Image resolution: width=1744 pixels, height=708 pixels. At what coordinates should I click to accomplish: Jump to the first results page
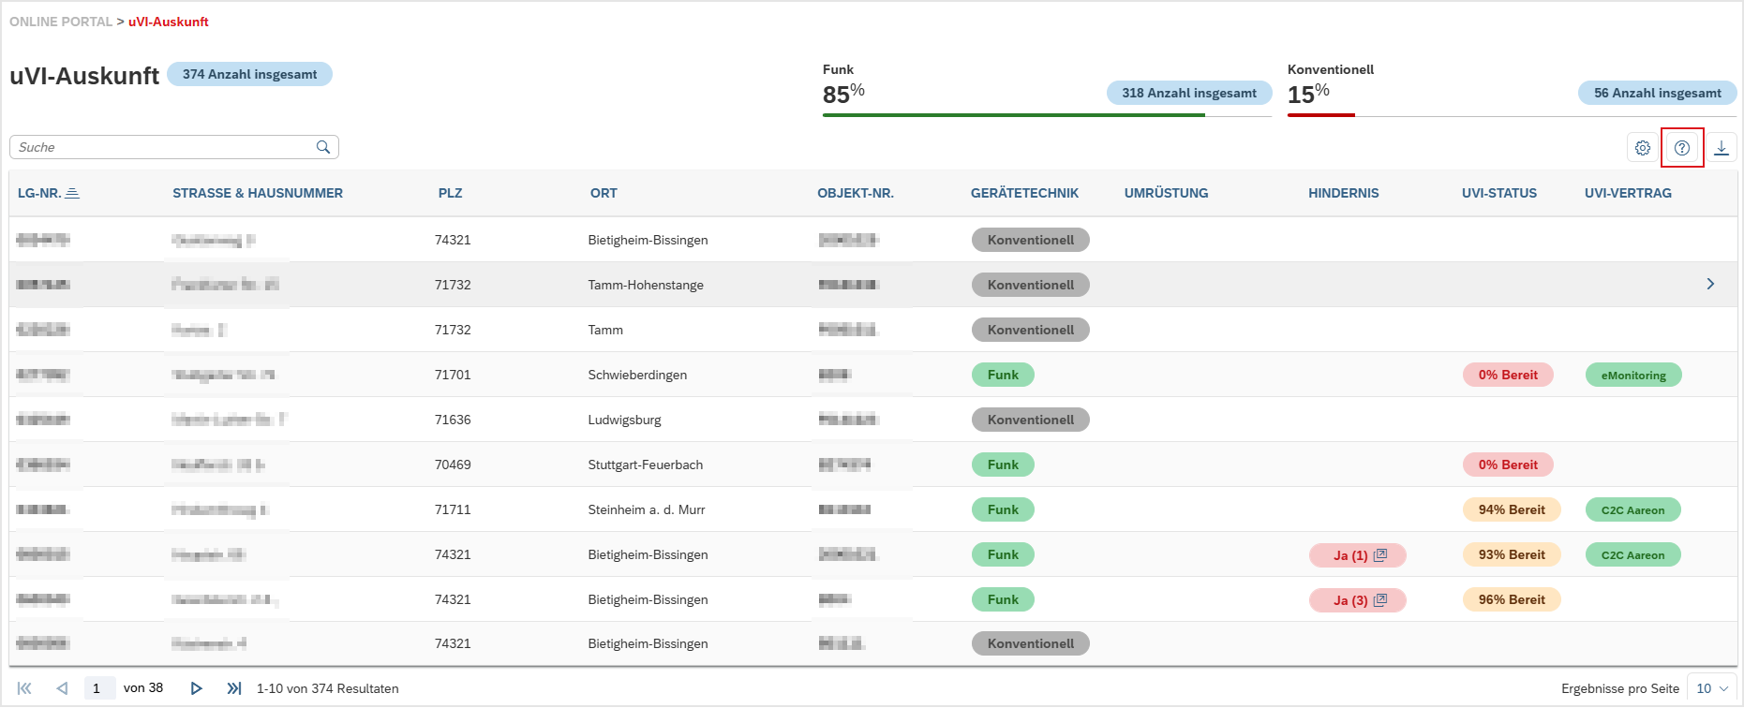[x=24, y=688]
